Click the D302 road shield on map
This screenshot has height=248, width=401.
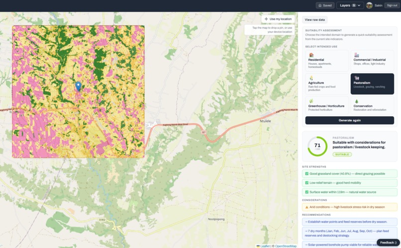pos(102,220)
